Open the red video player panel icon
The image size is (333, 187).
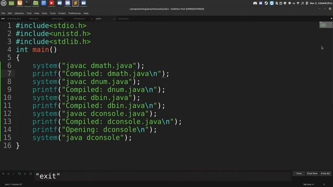(52, 3)
